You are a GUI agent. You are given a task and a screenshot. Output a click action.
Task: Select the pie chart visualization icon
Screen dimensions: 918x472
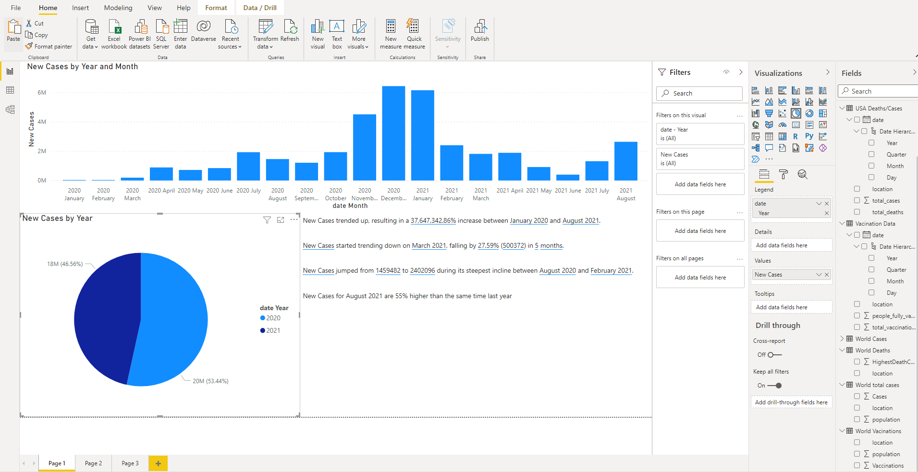click(x=796, y=113)
